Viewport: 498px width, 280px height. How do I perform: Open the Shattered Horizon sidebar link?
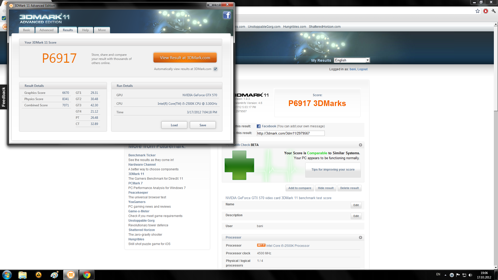coord(142,230)
